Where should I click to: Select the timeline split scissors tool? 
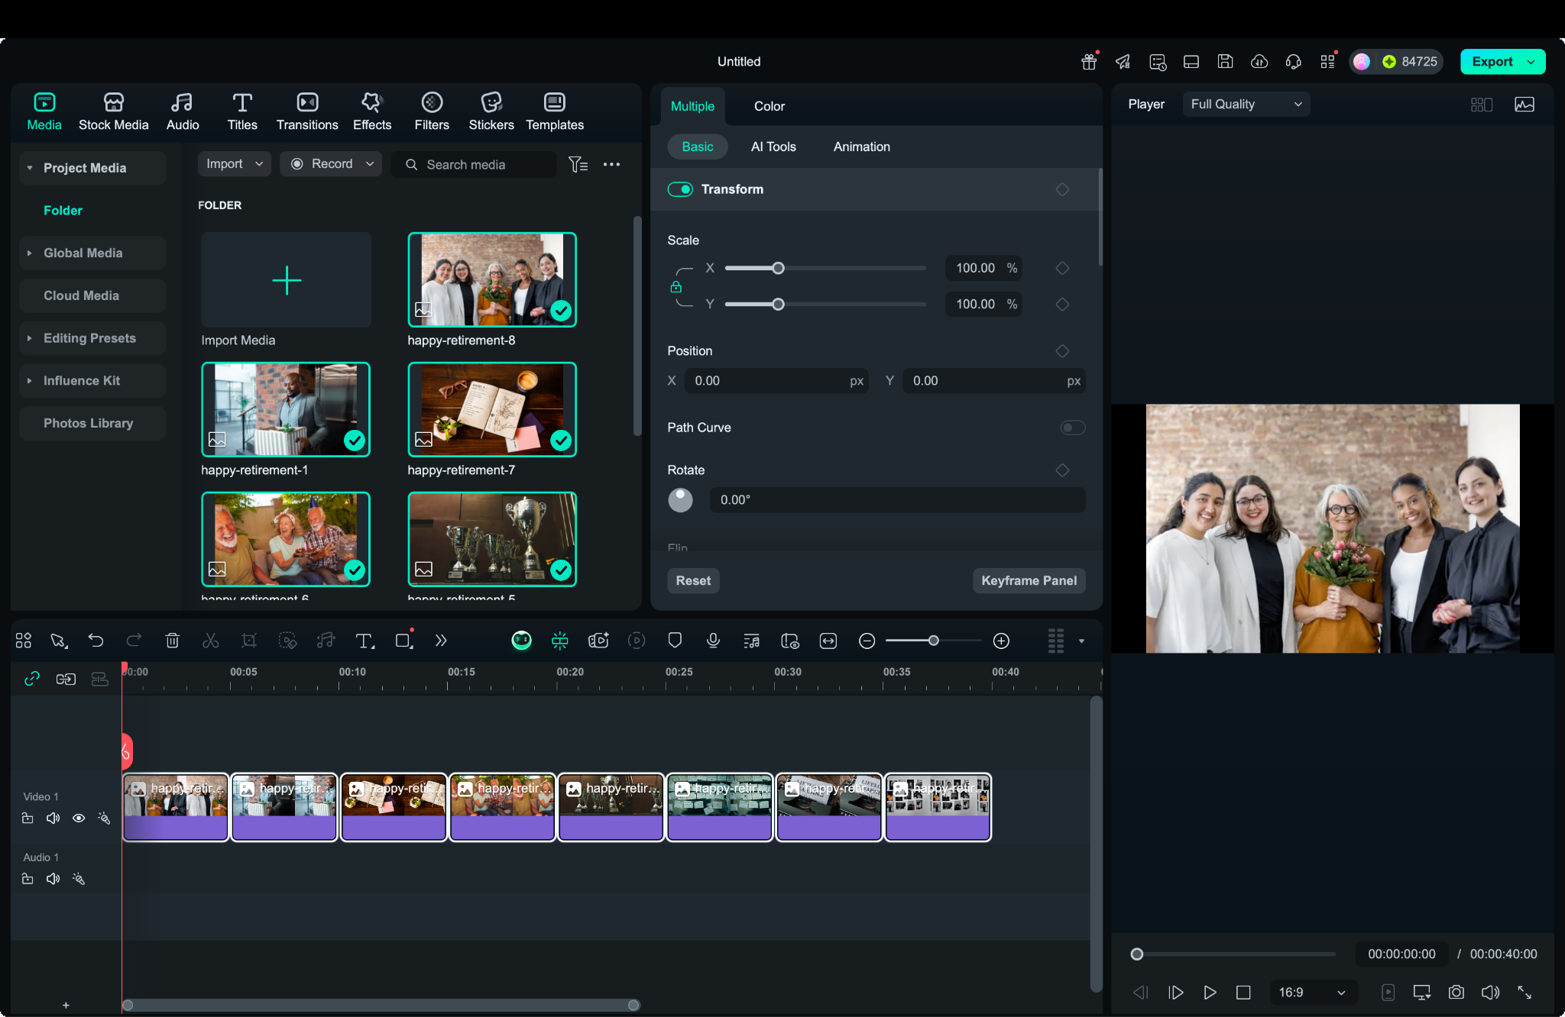211,641
